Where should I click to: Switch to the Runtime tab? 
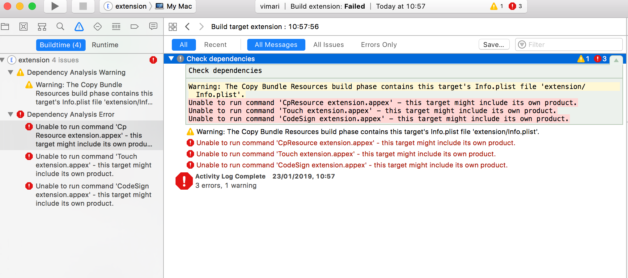[x=104, y=45]
